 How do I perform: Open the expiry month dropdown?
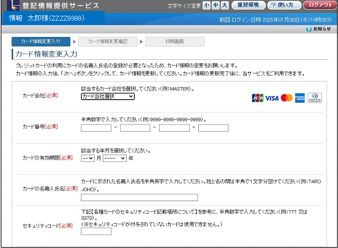tap(88, 158)
